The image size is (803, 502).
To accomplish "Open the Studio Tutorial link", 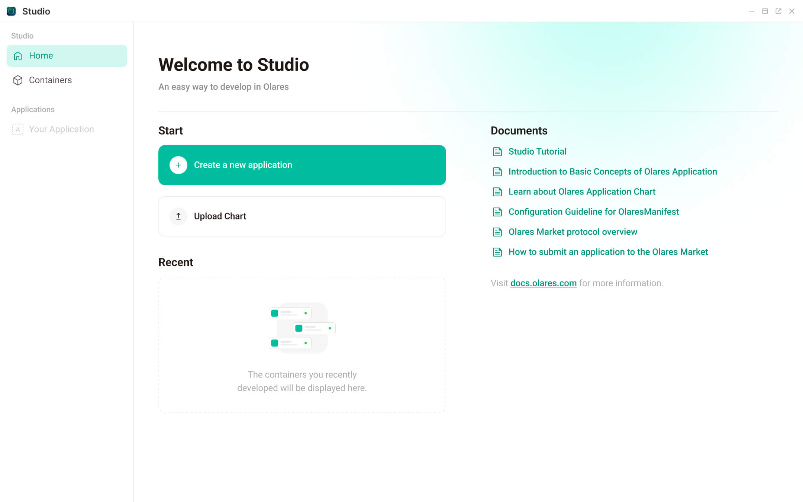I will (538, 152).
